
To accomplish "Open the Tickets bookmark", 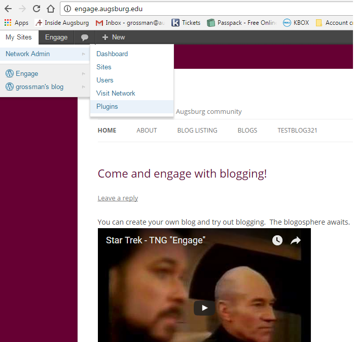I will coord(186,23).
